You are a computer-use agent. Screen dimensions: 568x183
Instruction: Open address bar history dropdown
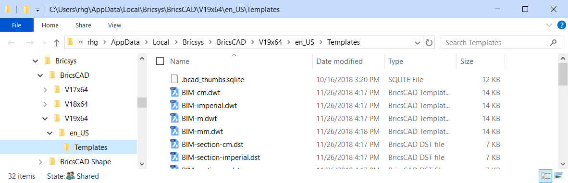click(x=417, y=42)
